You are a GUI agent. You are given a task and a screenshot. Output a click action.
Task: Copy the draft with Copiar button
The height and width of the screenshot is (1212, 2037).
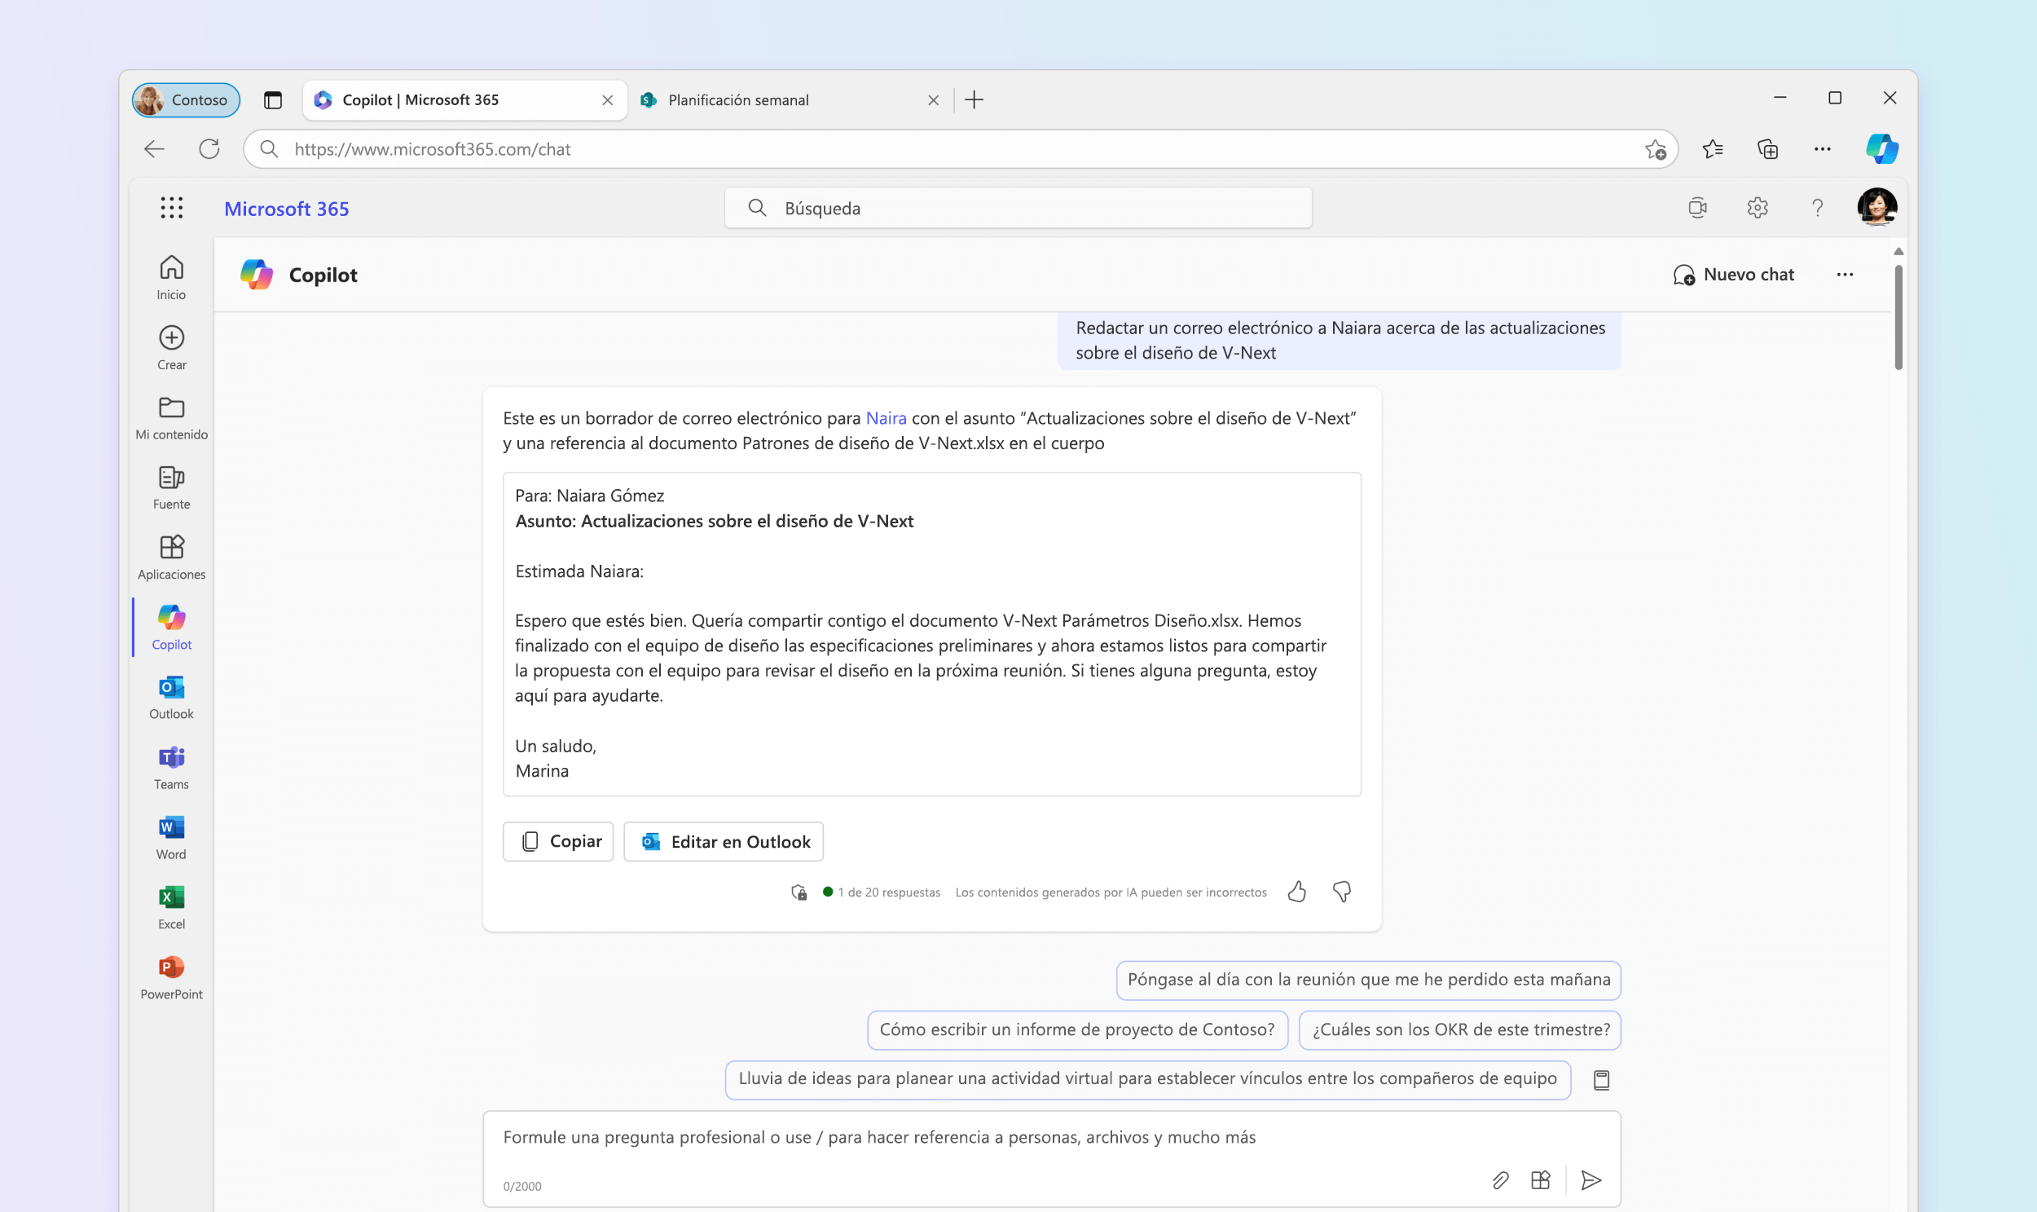coord(557,840)
